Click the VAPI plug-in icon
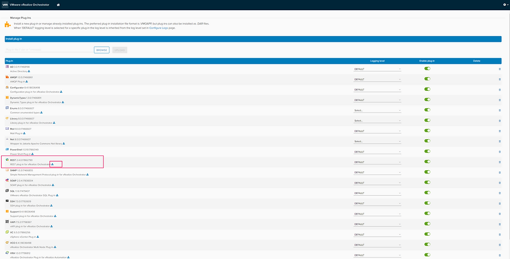510x259 pixels. pos(7,222)
